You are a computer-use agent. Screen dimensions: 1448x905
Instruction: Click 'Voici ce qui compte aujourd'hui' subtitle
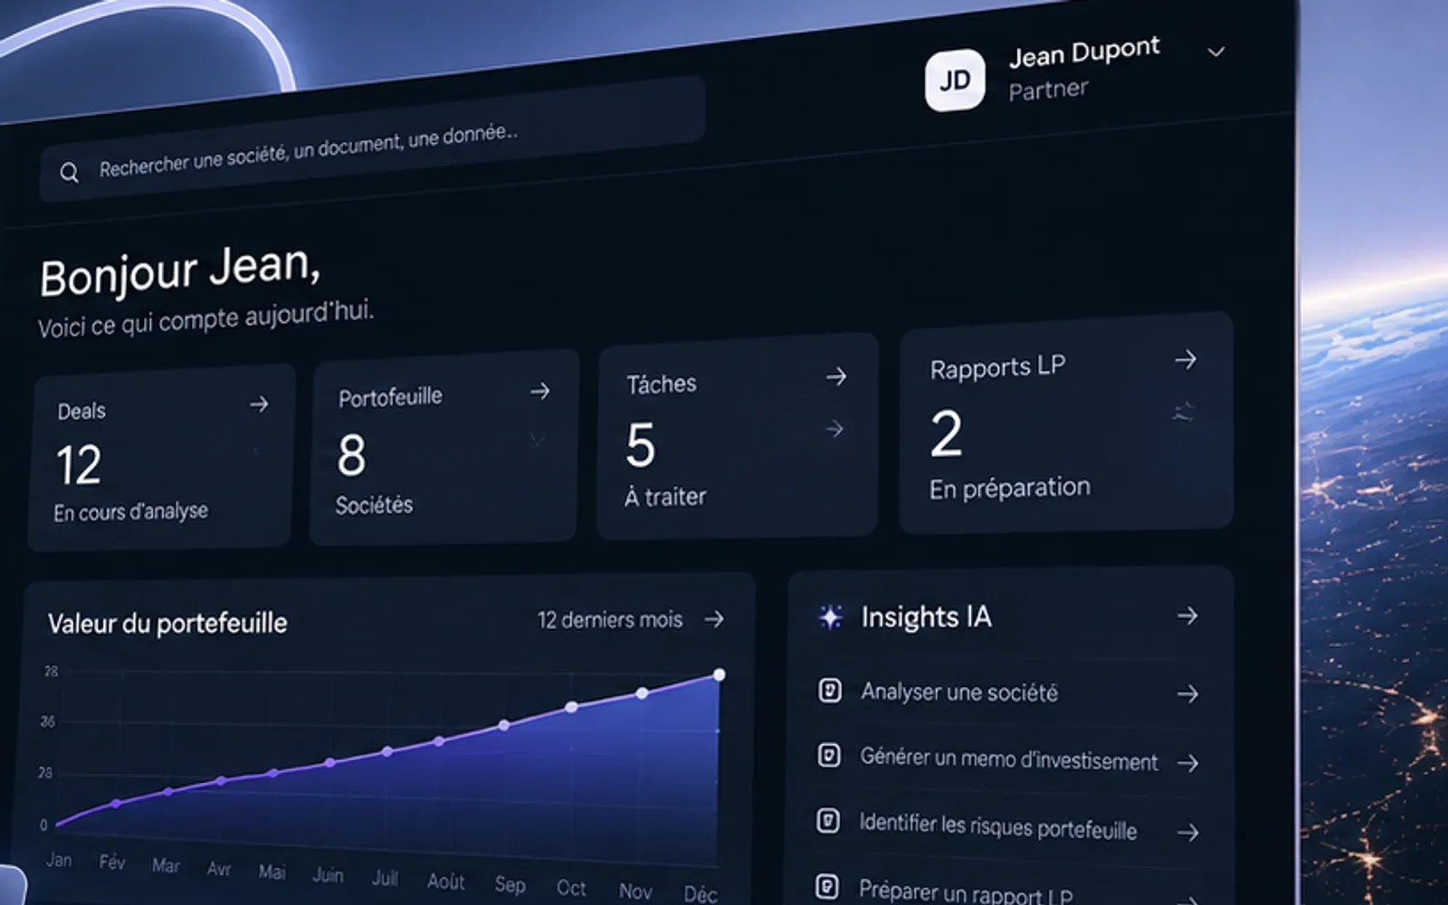(205, 319)
